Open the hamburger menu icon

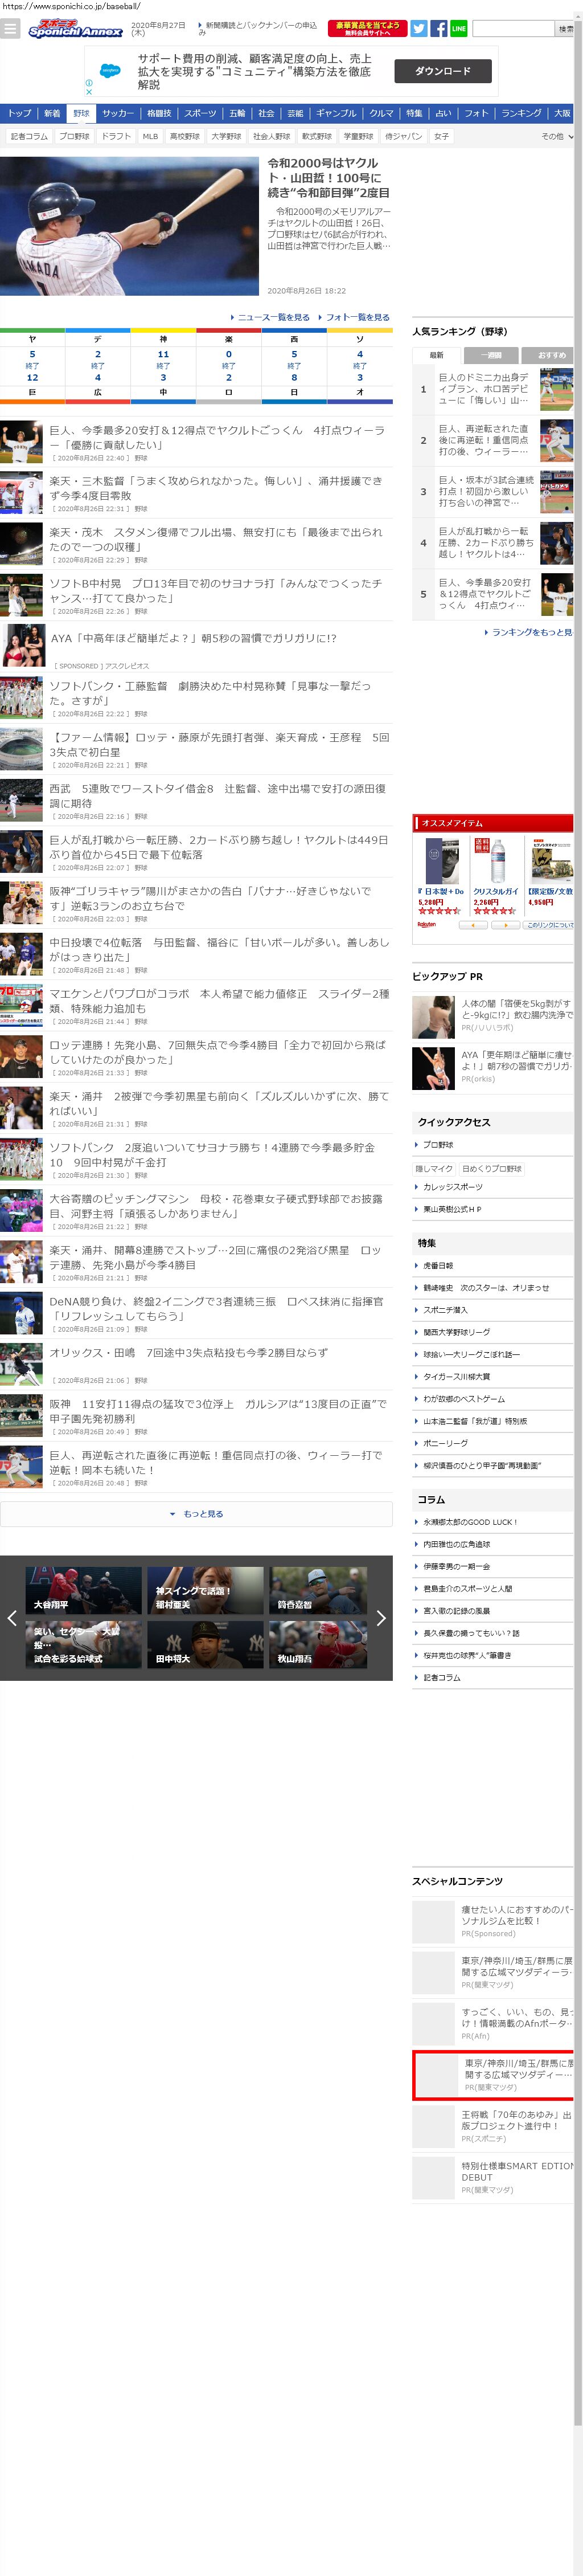tap(11, 29)
